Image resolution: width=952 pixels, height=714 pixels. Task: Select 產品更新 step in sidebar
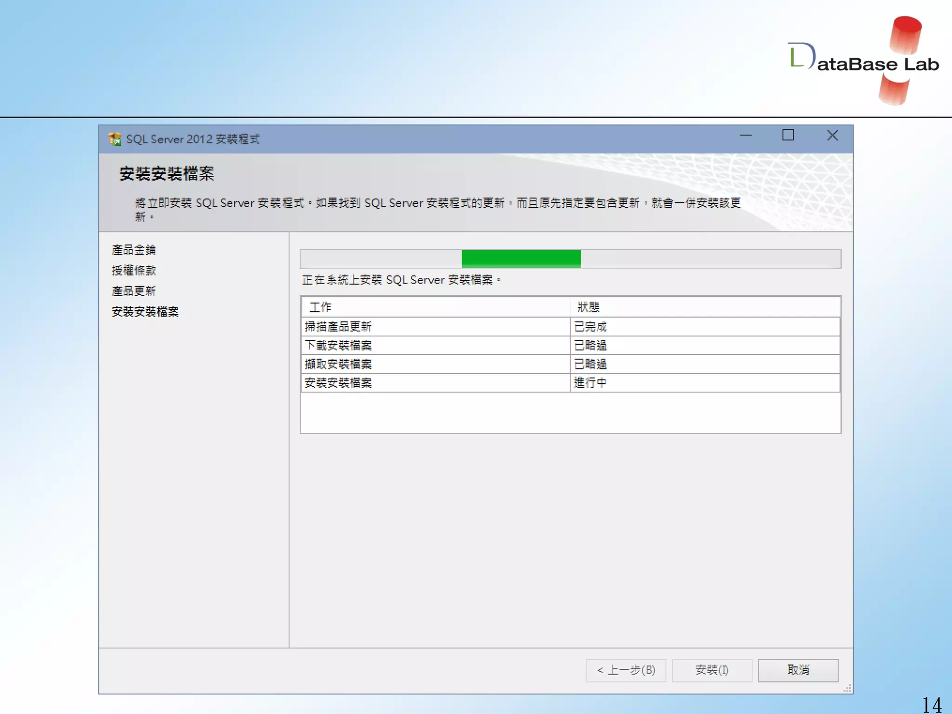[x=134, y=291]
